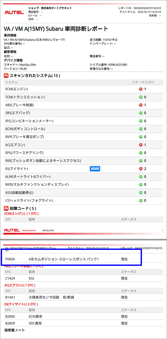Click the red car icon beside スキャンされたシステム
This screenshot has height=339, width=167.
pos(6,76)
